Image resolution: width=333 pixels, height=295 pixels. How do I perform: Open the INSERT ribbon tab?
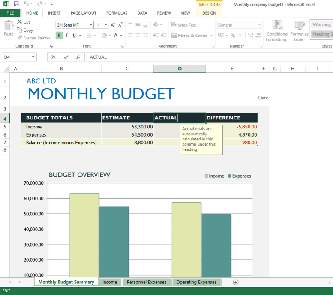point(54,13)
